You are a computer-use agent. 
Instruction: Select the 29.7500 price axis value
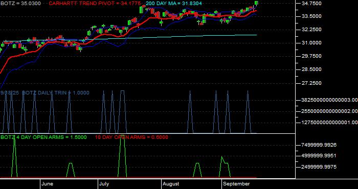[311, 56]
